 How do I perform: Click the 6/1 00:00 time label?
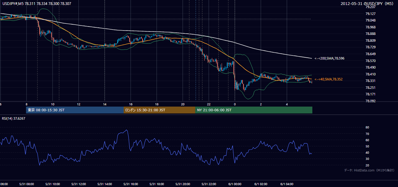click(235, 184)
